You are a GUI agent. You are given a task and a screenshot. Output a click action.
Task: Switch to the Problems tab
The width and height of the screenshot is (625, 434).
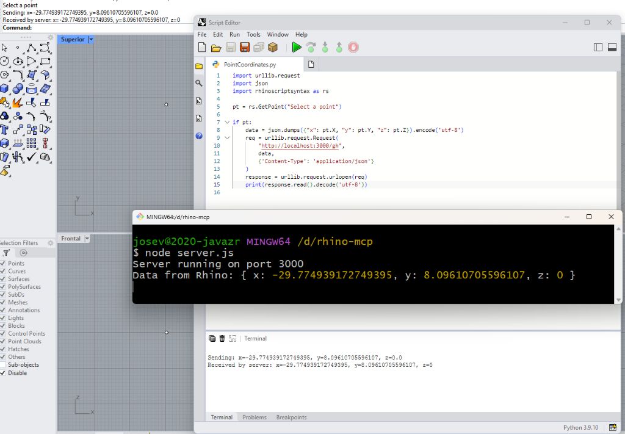(255, 418)
